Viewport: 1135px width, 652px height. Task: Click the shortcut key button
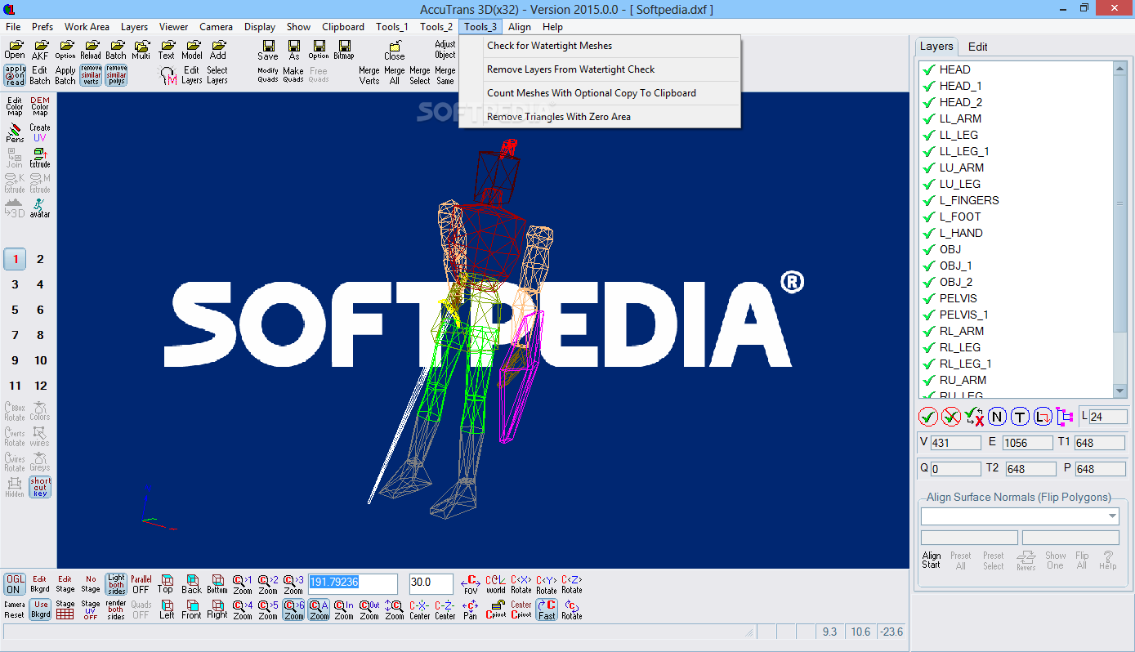click(40, 487)
